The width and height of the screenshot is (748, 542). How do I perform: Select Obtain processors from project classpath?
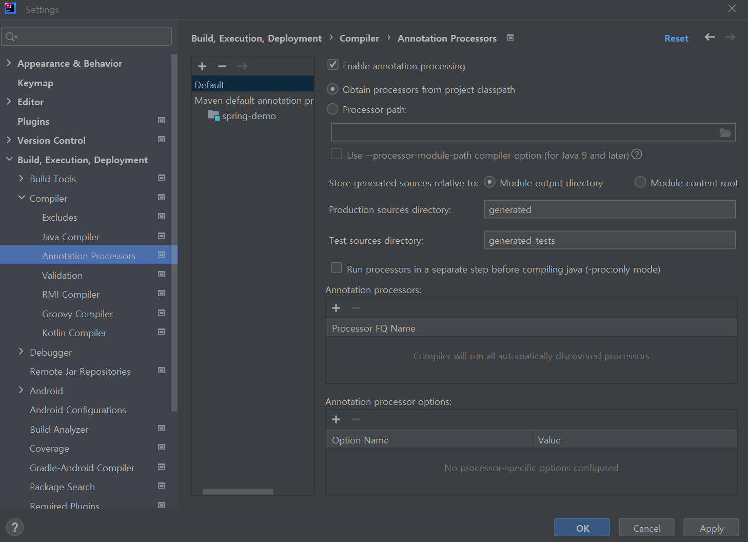pos(332,89)
